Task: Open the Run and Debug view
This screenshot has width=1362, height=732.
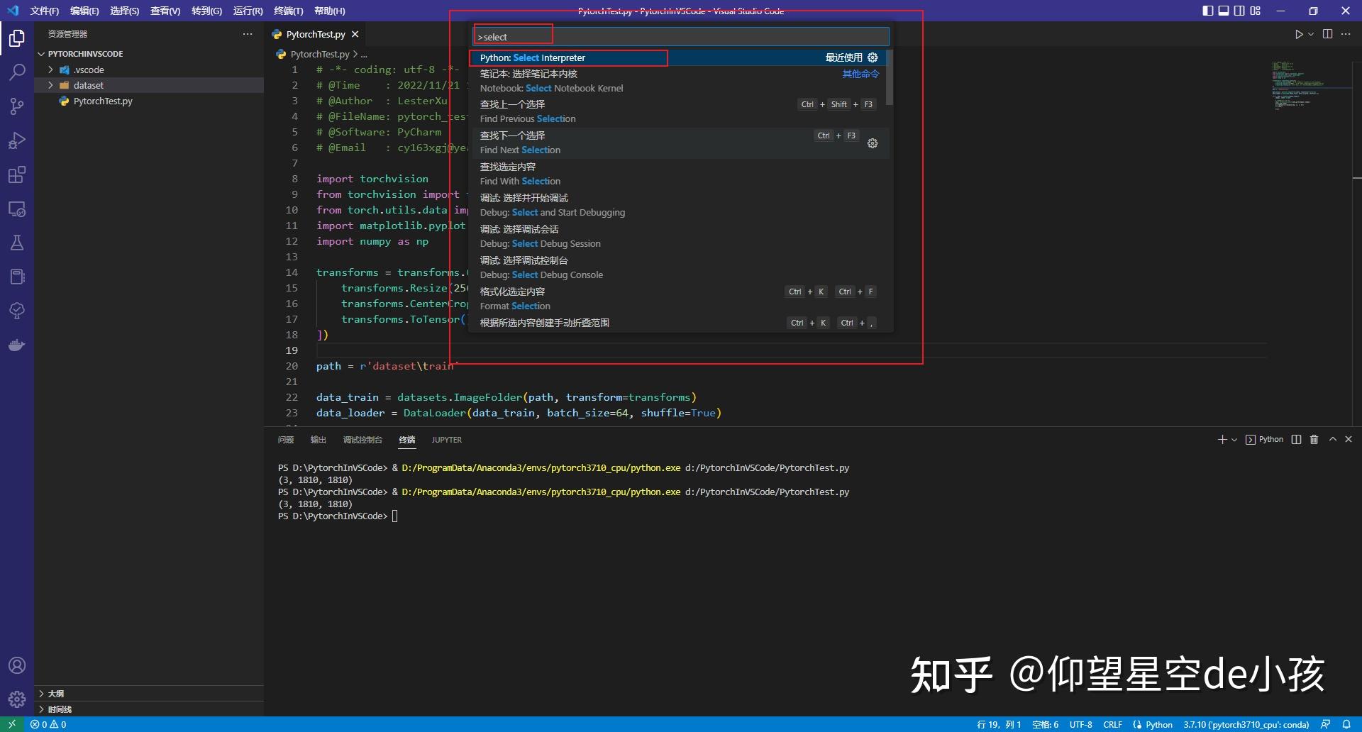Action: tap(17, 140)
